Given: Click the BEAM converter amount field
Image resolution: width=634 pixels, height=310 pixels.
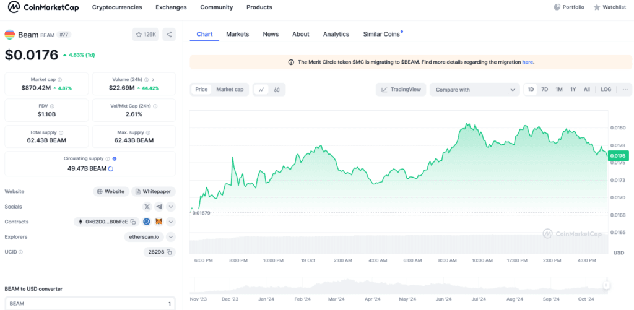Looking at the screenshot, I should (x=90, y=304).
